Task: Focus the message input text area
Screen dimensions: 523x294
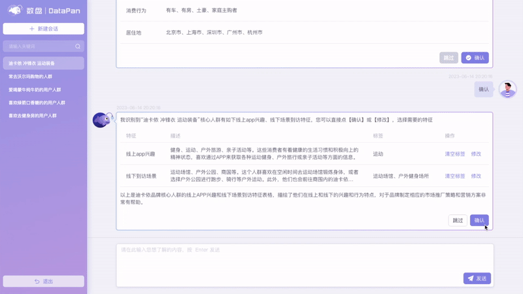Action: coord(305,265)
